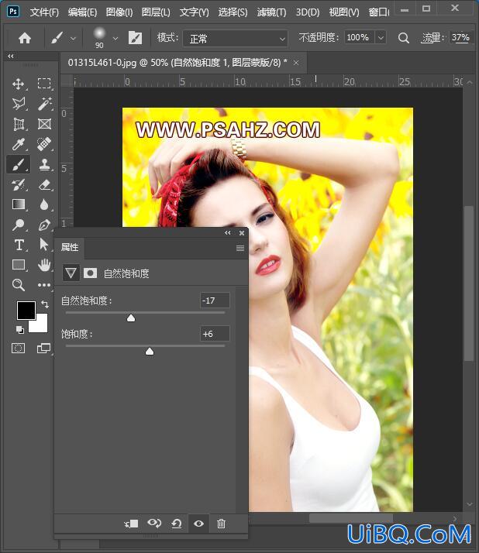Click the 饱和度 slider handle
The image size is (479, 553).
(150, 352)
